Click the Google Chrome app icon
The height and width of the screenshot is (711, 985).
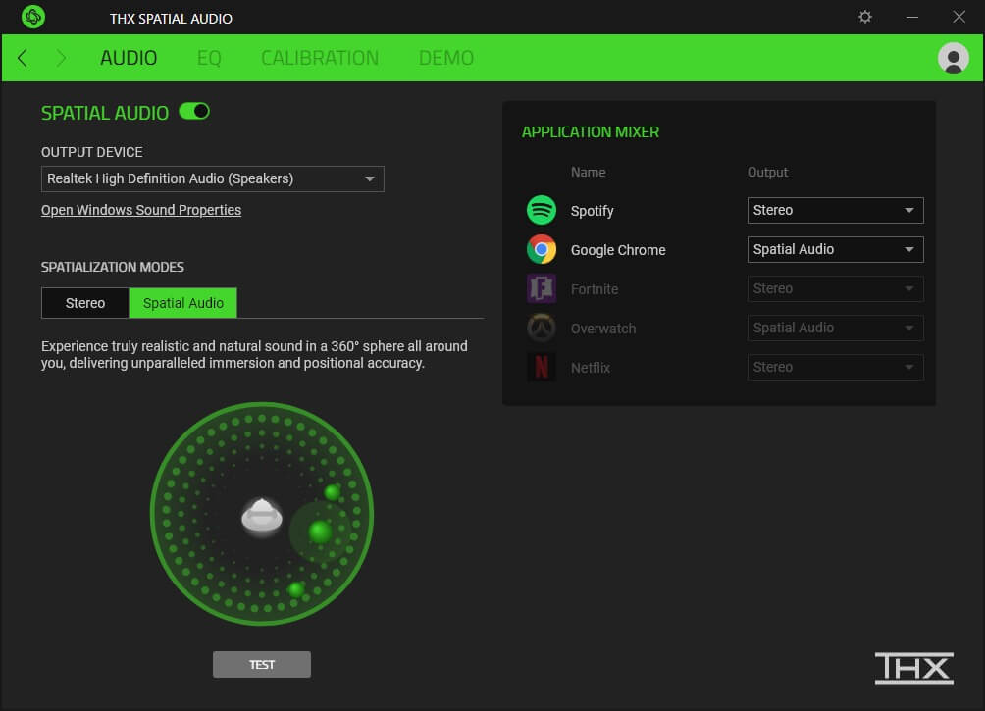[542, 249]
